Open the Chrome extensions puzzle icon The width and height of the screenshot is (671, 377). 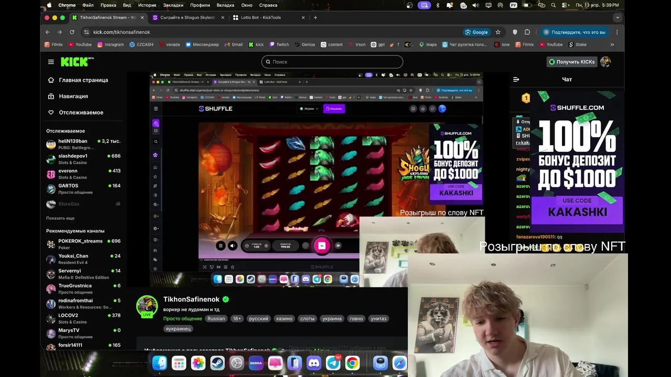(x=527, y=32)
